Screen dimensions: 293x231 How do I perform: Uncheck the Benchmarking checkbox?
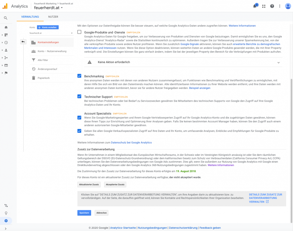point(79,76)
